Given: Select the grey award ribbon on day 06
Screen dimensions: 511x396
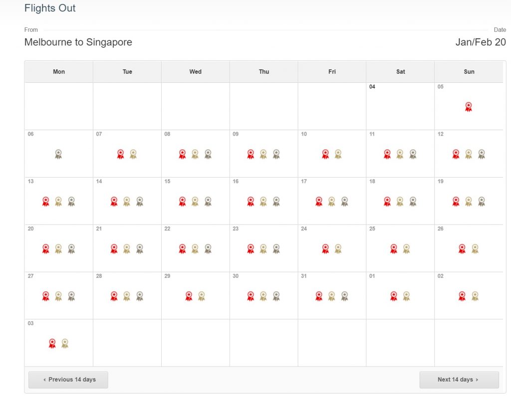Looking at the screenshot, I should pyautogui.click(x=58, y=154).
